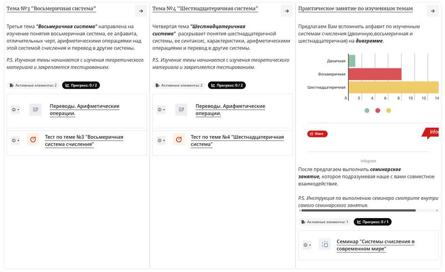Open Тема №4 "Шестнадцатеричная система" section title
The image size is (445, 272).
point(205,9)
